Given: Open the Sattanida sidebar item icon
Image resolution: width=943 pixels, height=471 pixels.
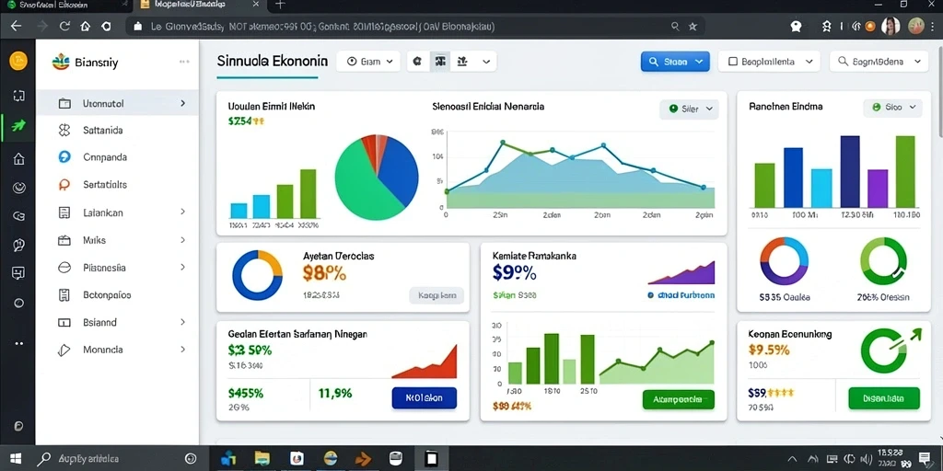Looking at the screenshot, I should coord(64,131).
